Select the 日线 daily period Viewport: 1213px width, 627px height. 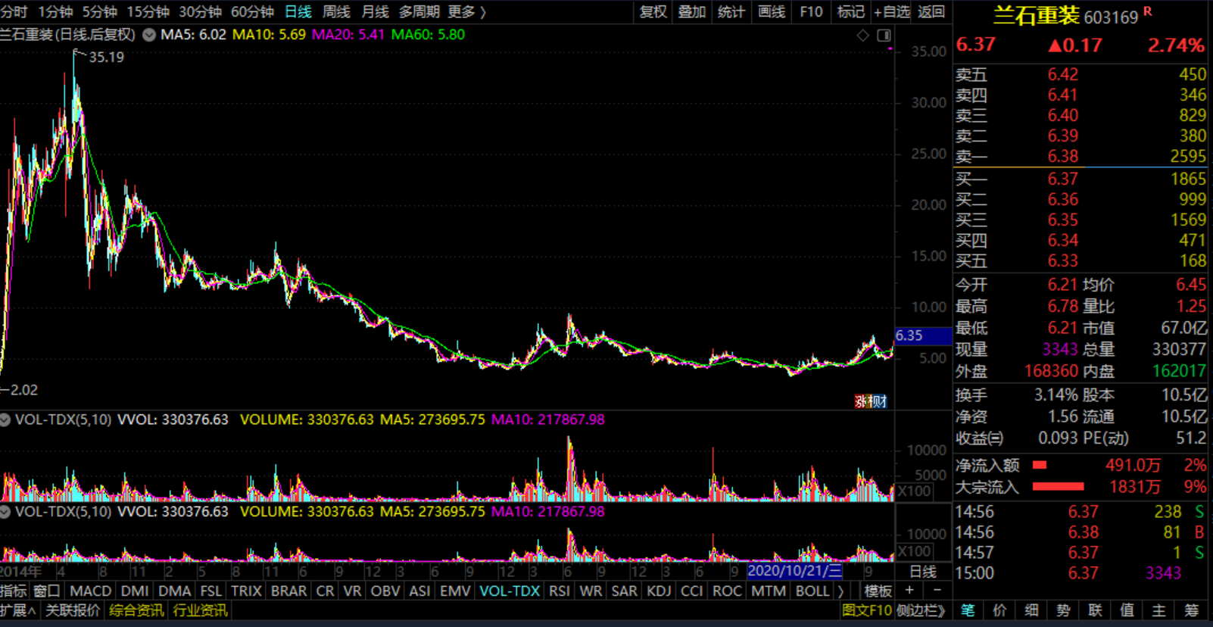click(298, 12)
